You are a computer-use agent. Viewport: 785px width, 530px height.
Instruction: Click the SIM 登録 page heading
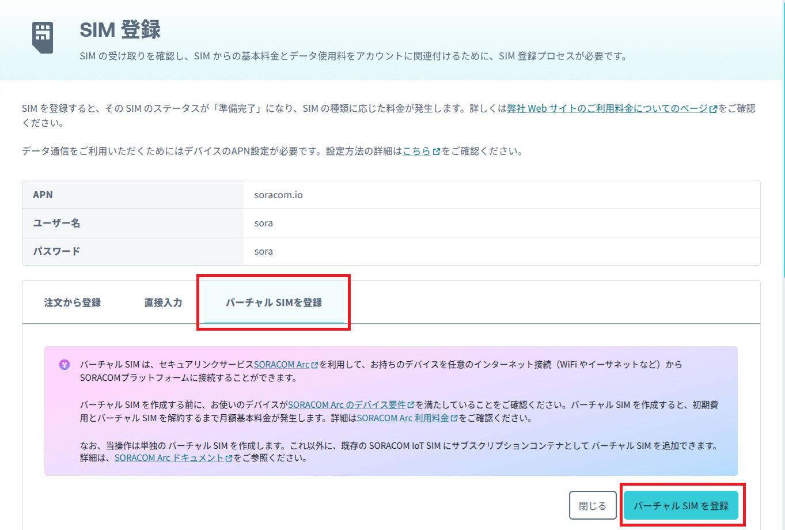click(120, 29)
